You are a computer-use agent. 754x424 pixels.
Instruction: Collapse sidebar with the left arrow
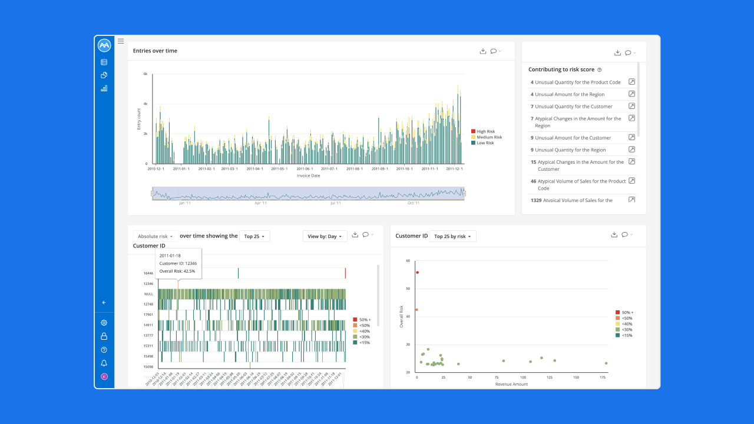coord(104,303)
